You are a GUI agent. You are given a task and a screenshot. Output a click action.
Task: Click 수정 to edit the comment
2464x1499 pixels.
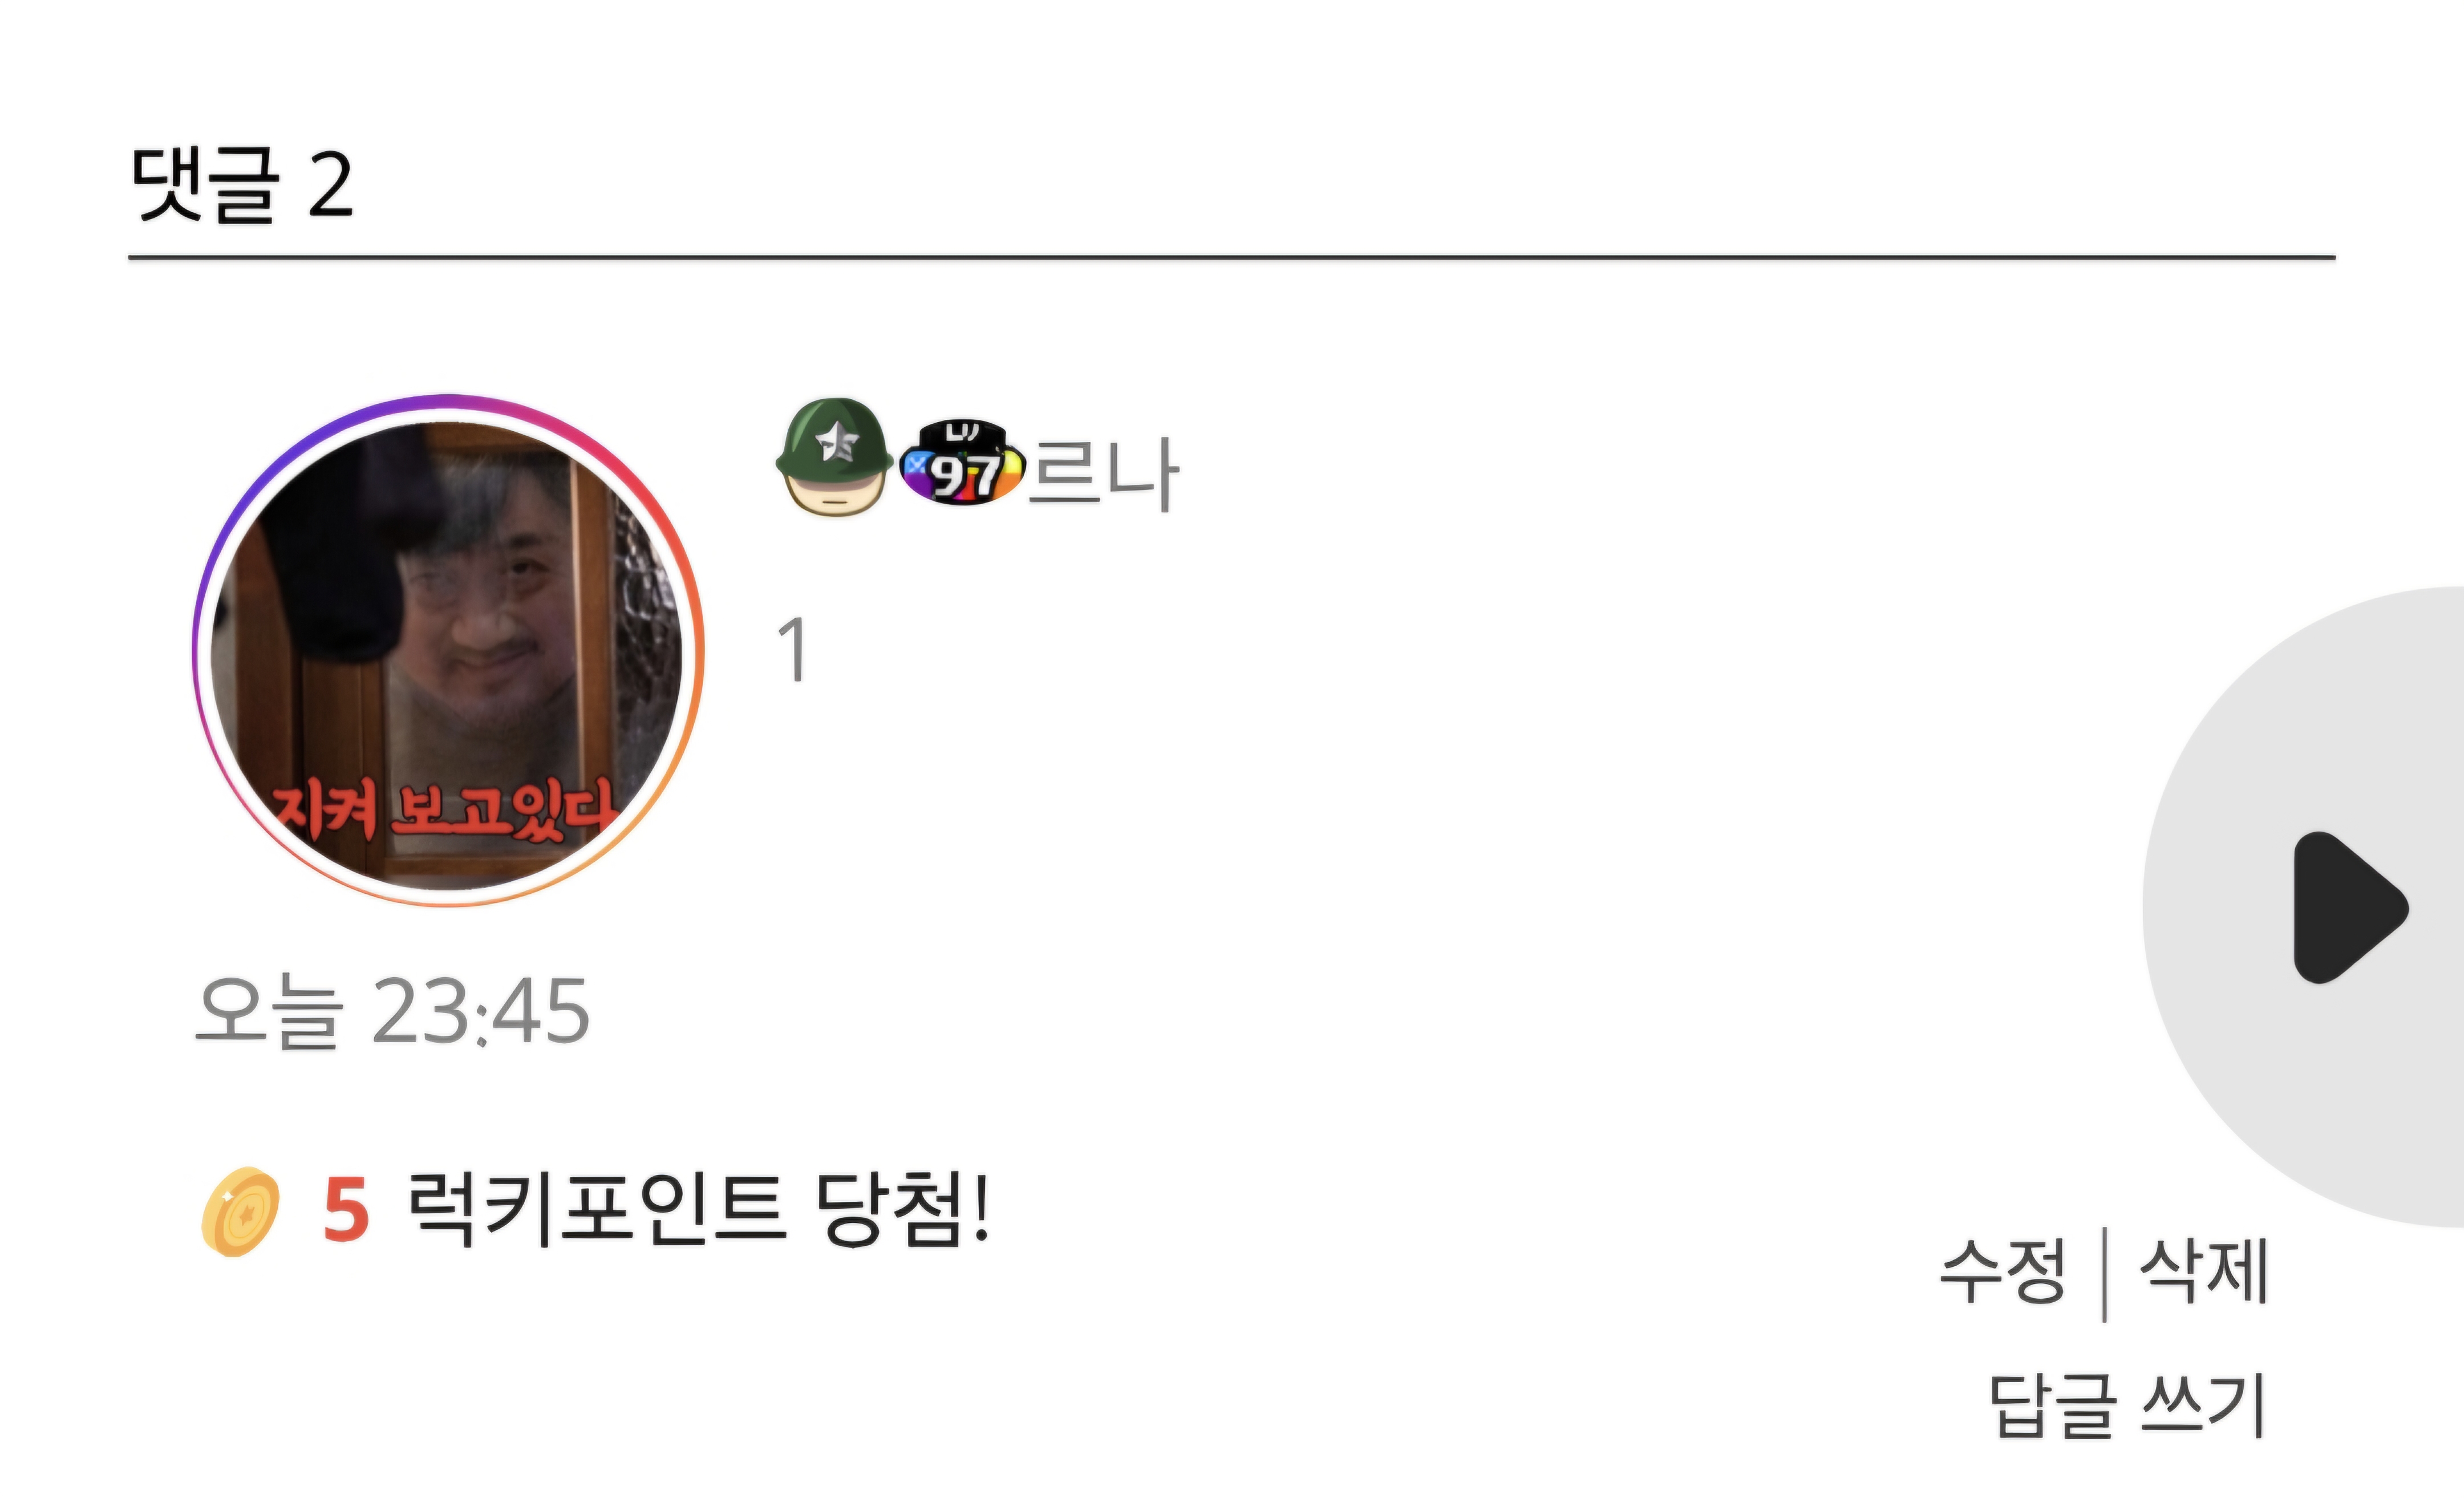tap(2003, 1272)
